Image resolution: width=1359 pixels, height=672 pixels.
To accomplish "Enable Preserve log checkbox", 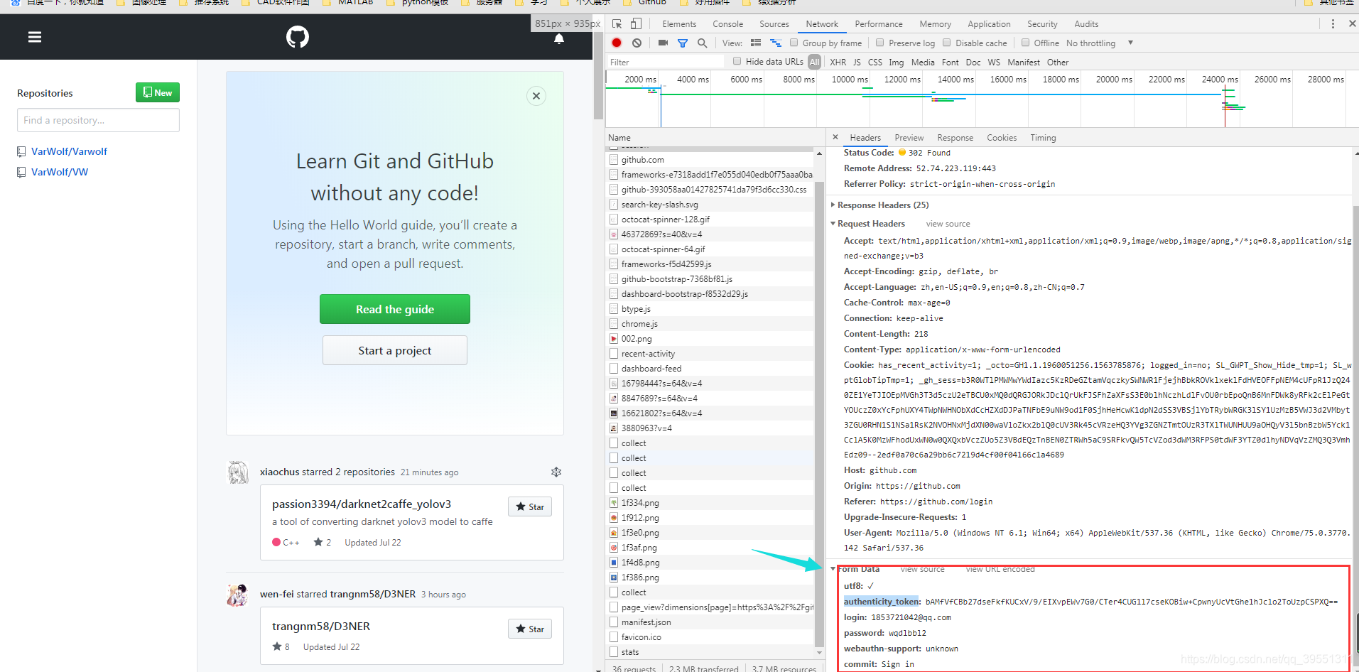I will tap(880, 43).
